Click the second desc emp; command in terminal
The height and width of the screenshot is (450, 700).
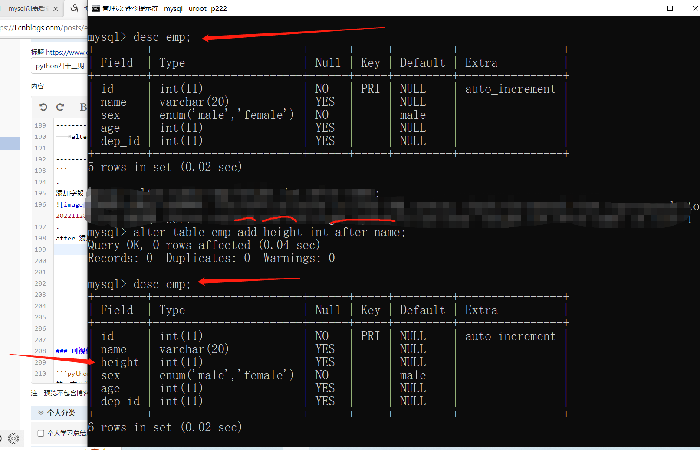(x=162, y=285)
